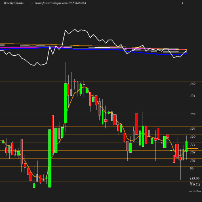
Task: Click the 102 price axis label
Action: 193,160
